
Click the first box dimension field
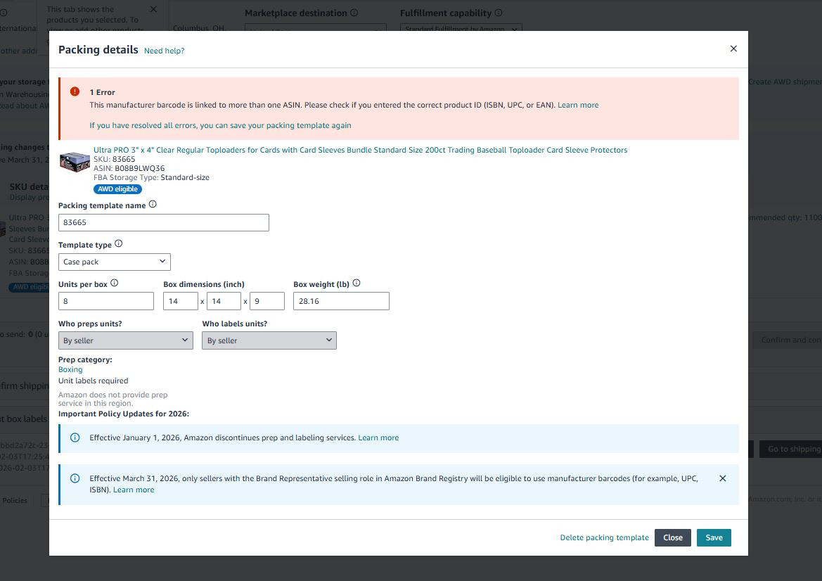tap(180, 301)
